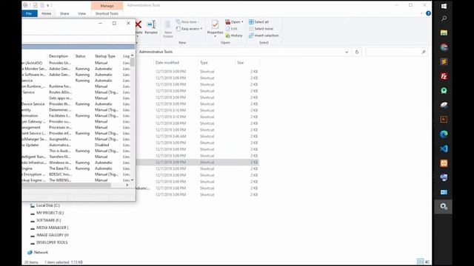Click the magnifier icon in Explorer search box

tap(423, 52)
